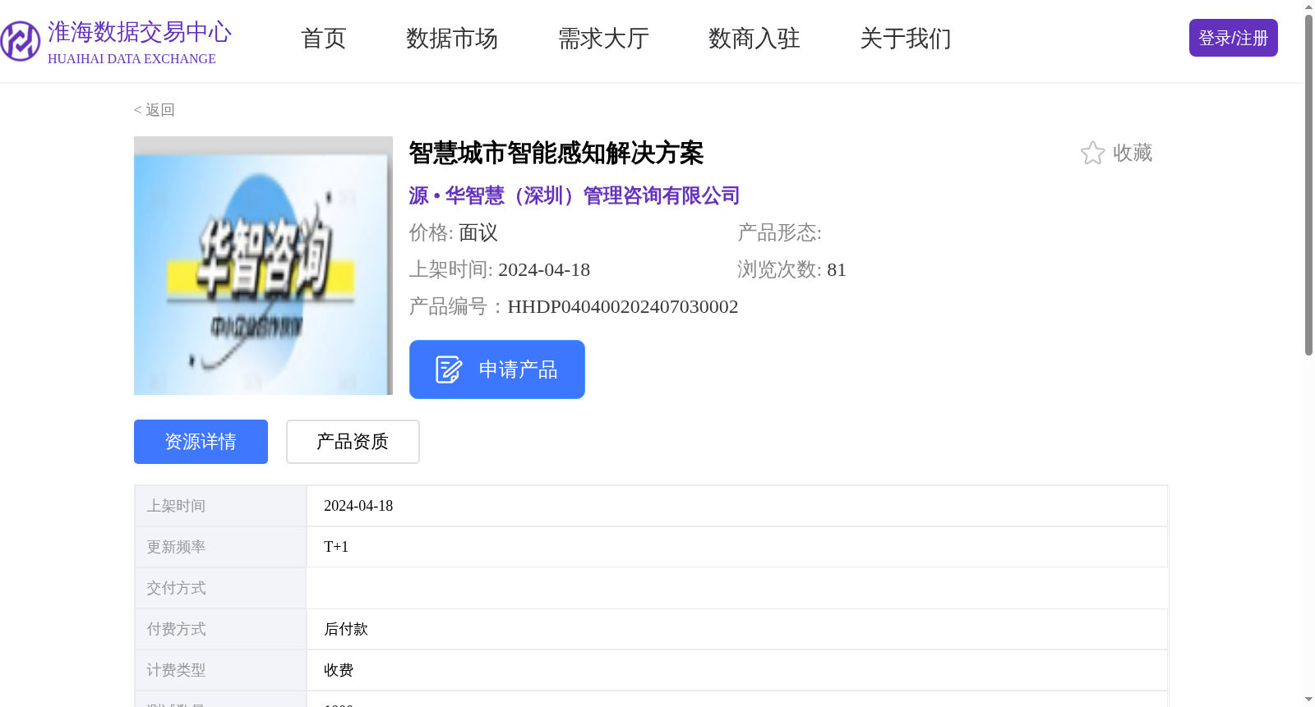The width and height of the screenshot is (1315, 707).
Task: Open the 源·华智慧(深圳)管理咨询有限公司 company link
Action: pos(574,195)
